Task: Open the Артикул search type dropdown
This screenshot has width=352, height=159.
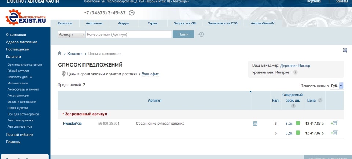Action: pyautogui.click(x=71, y=34)
